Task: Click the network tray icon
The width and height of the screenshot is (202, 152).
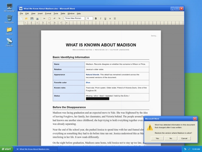Action: pos(185,149)
